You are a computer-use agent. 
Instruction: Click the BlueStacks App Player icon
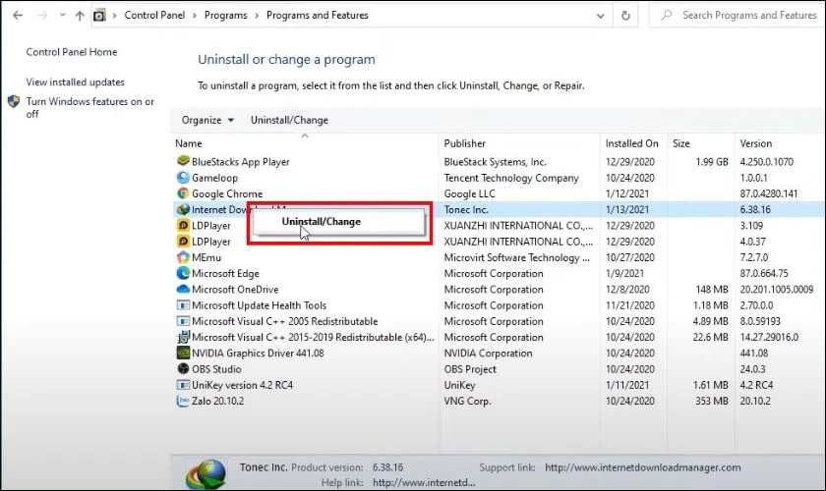[183, 161]
